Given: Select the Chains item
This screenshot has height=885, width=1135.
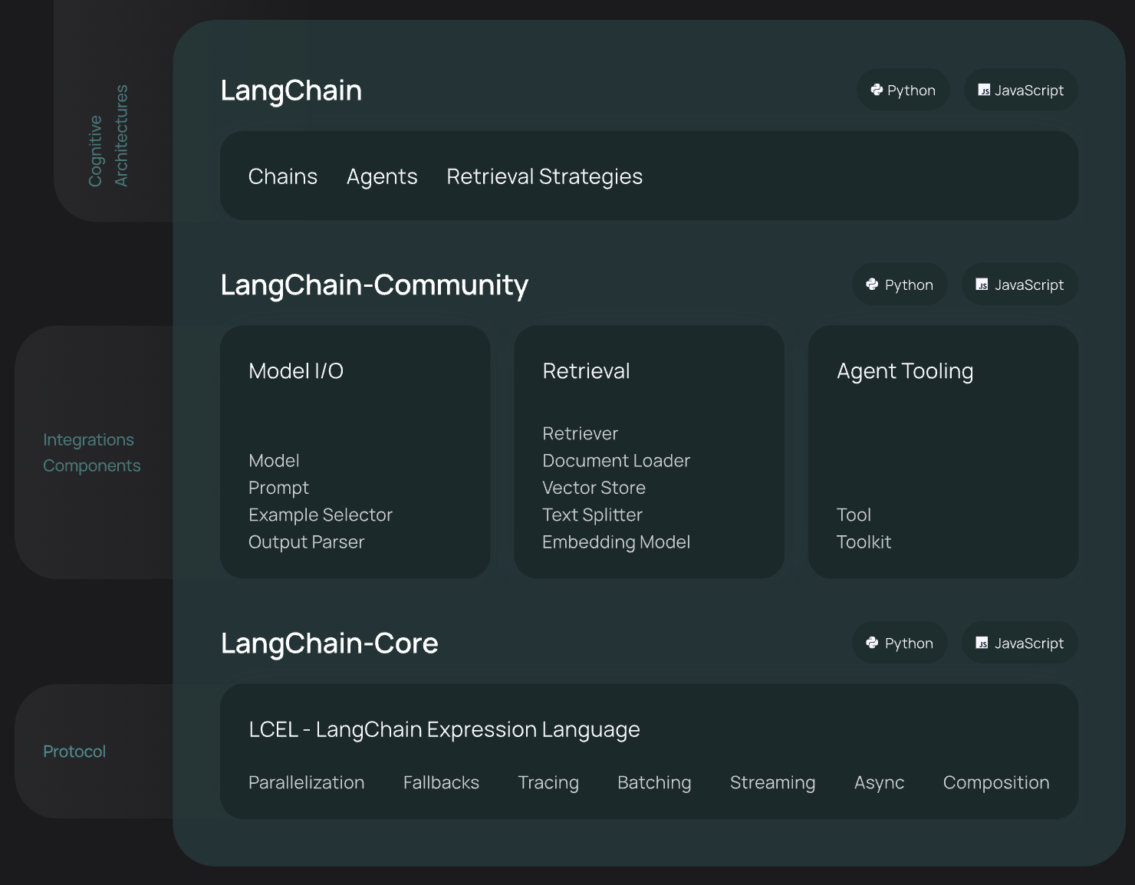Looking at the screenshot, I should pos(283,176).
